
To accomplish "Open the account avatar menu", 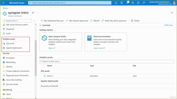I will point(174,3).
